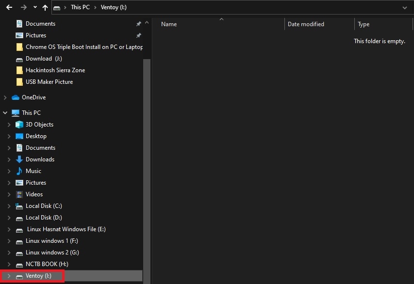Select 'NCTB BOOK (H:)' label
Viewport: 414px width, 284px height.
point(47,264)
